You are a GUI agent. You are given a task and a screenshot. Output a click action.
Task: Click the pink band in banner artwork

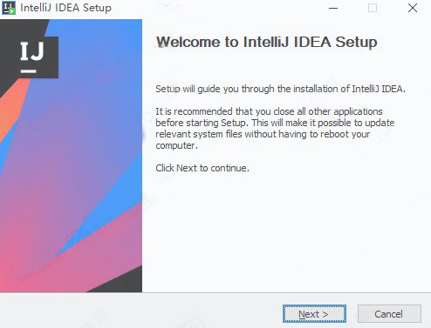[87, 255]
